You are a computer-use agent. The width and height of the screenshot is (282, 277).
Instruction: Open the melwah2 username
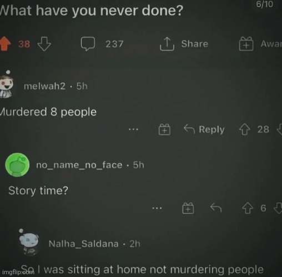click(44, 86)
